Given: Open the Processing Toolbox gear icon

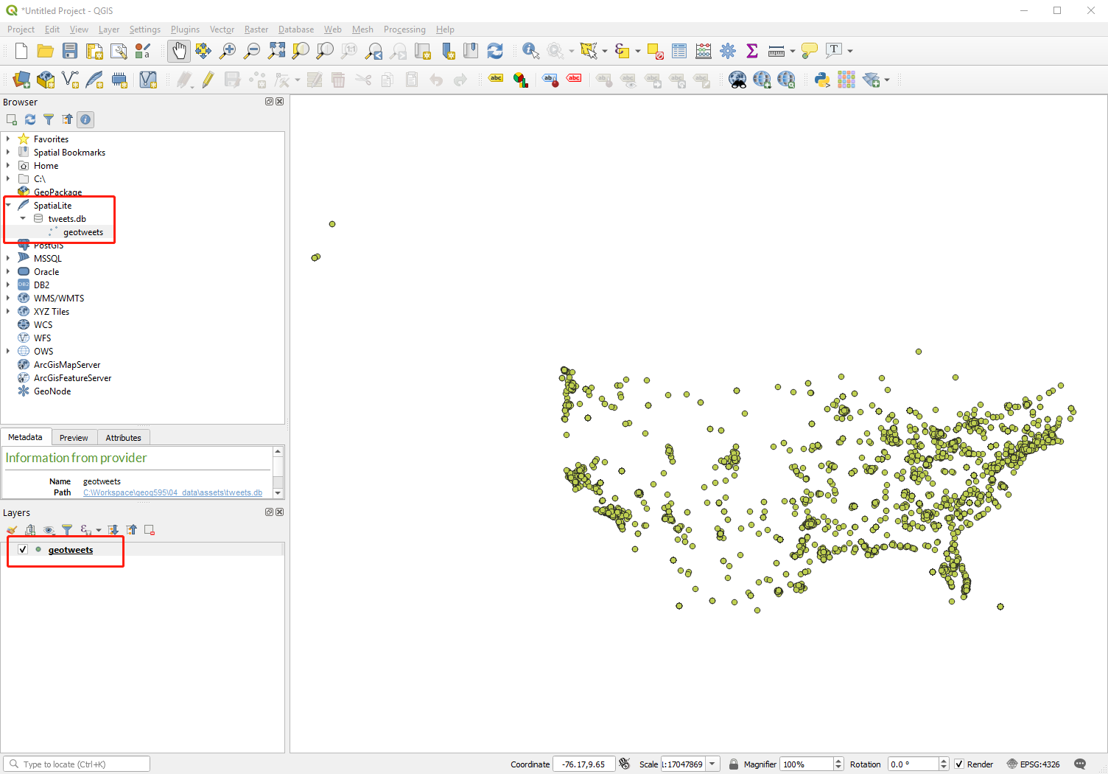Looking at the screenshot, I should [727, 51].
